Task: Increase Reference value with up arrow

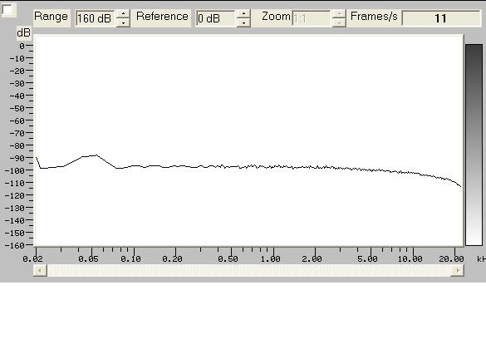Action: (x=243, y=14)
